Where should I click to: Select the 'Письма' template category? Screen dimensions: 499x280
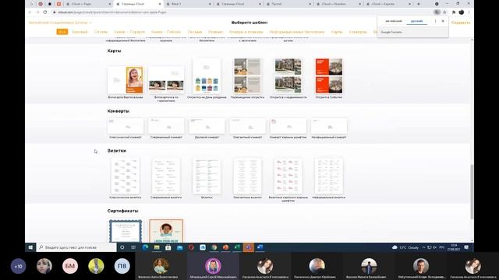195,32
